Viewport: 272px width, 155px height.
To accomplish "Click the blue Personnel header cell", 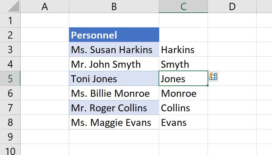I will pyautogui.click(x=114, y=35).
